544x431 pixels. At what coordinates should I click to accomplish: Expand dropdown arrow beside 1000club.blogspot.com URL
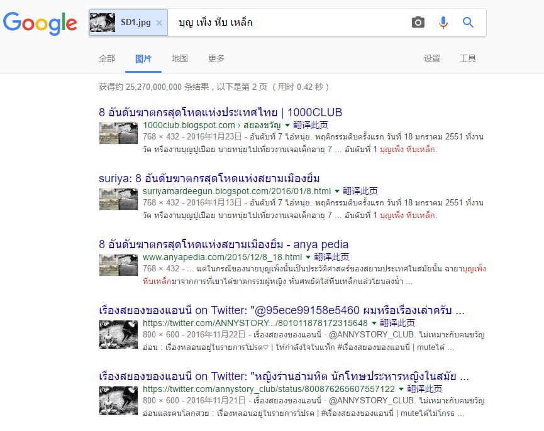[287, 125]
